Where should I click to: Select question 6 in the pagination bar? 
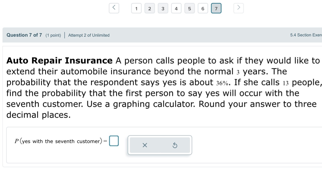coord(203,8)
